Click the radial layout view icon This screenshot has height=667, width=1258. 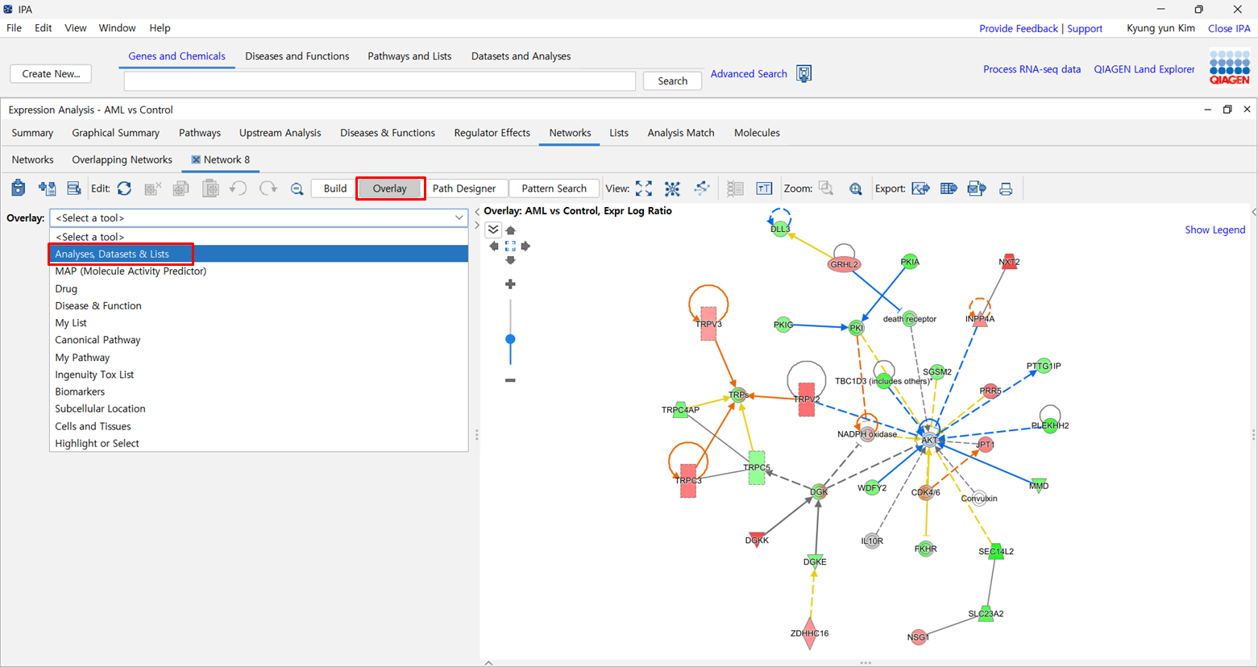[x=672, y=188]
